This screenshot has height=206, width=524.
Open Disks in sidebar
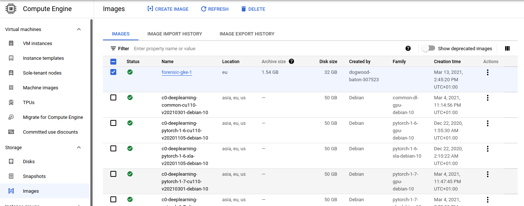[x=29, y=161]
